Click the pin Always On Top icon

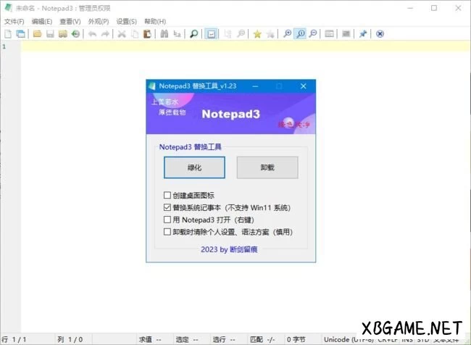click(x=363, y=34)
